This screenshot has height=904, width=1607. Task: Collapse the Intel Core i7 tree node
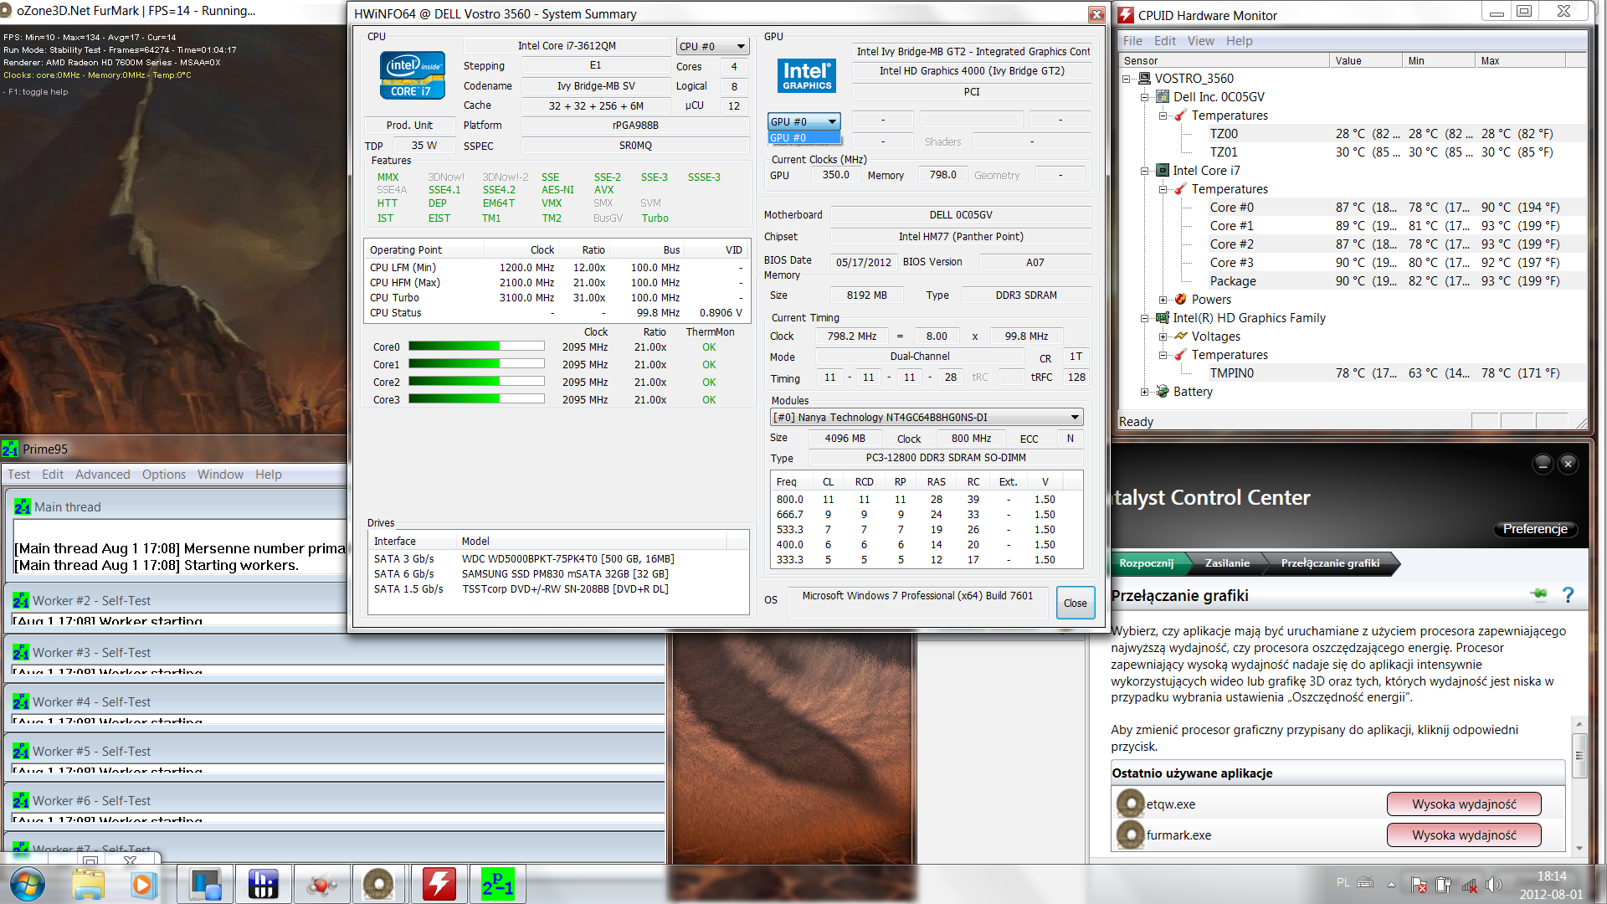(x=1144, y=171)
